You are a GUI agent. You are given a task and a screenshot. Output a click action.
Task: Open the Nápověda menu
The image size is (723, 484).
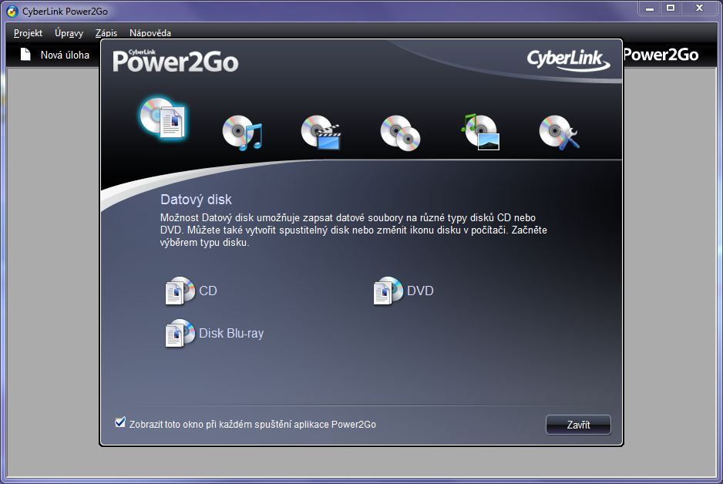click(150, 33)
